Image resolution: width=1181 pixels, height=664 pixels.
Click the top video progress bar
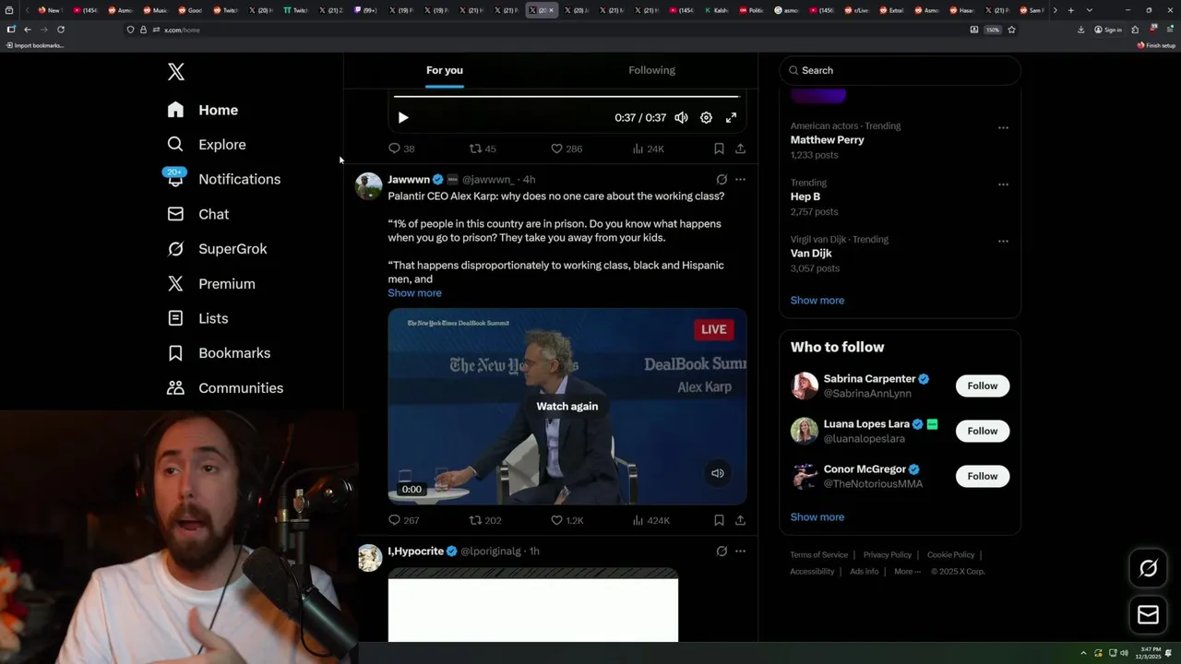[567, 96]
